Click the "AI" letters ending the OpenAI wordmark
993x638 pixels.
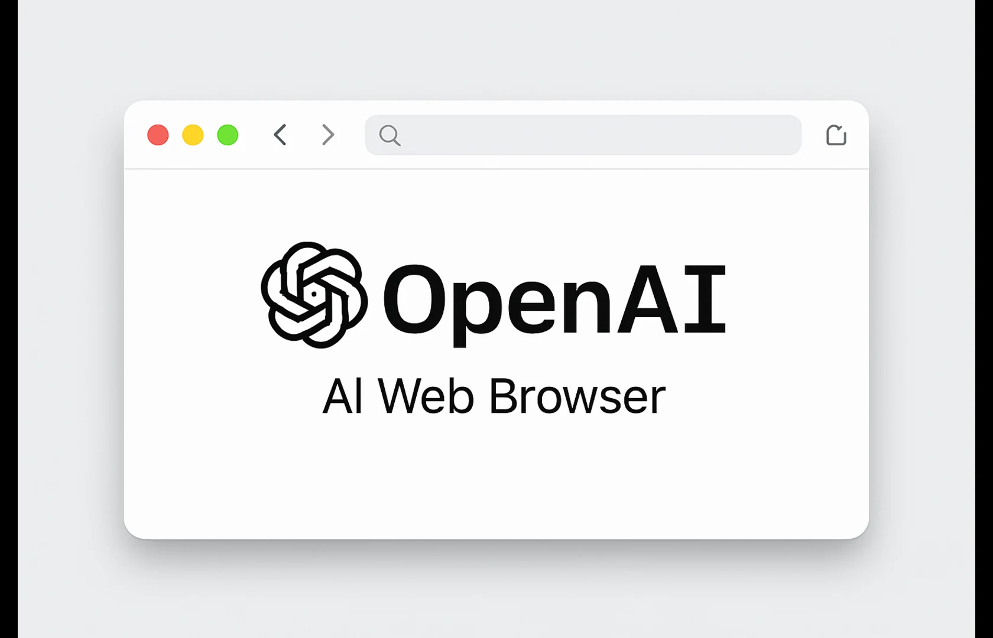coord(671,299)
